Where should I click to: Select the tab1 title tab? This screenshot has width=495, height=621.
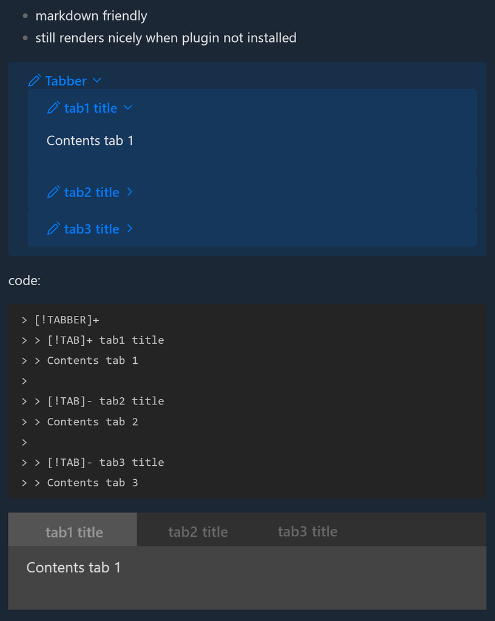click(73, 531)
